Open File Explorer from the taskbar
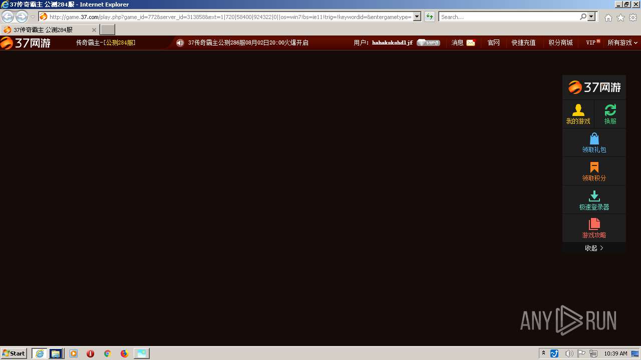Screen dimensions: 641x360 56,353
